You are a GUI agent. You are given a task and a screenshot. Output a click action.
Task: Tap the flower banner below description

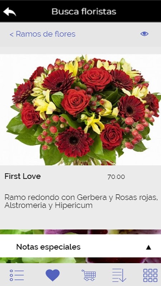tap(80, 232)
